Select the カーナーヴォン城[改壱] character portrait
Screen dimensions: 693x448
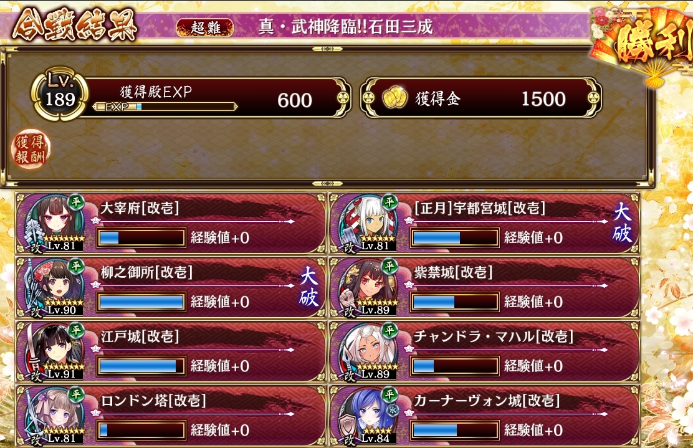point(367,416)
